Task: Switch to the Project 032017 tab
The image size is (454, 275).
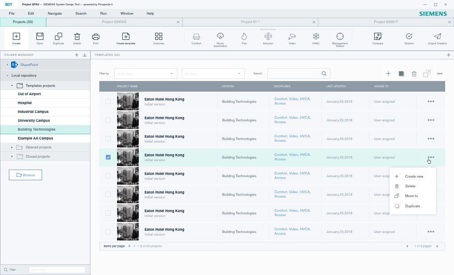Action: tap(386, 22)
